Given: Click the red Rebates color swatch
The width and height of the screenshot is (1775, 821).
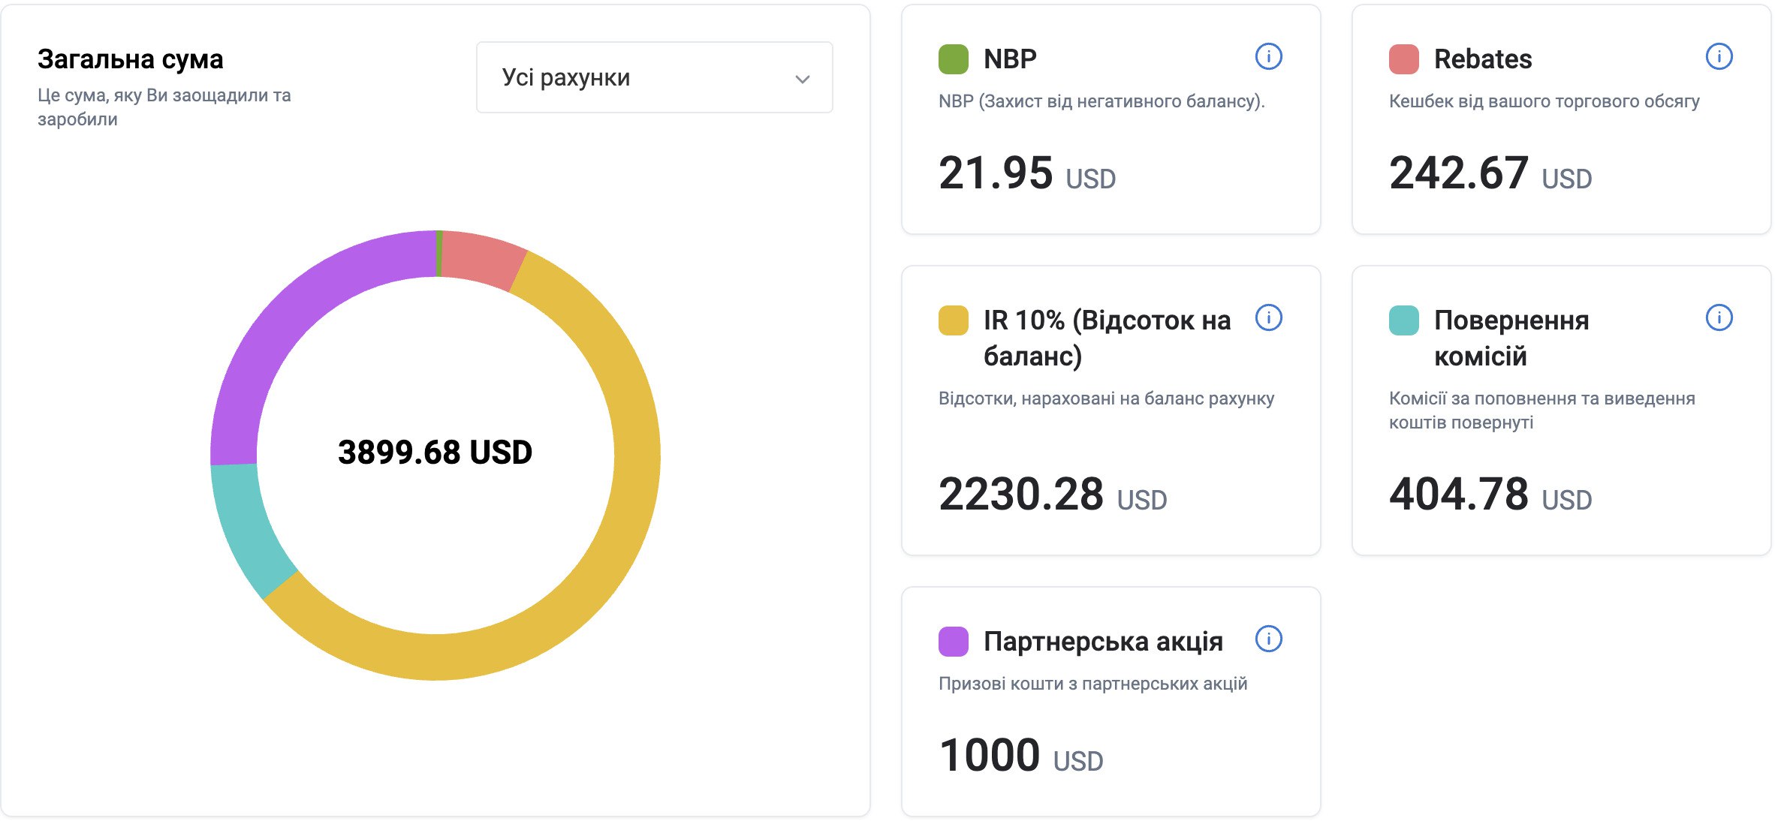Looking at the screenshot, I should [1403, 59].
